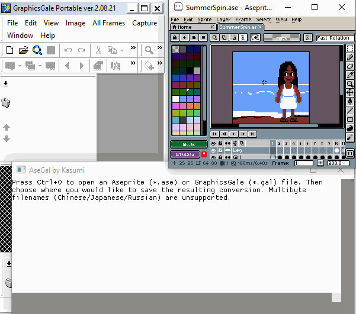Click the red warning icon beside #76428a

pyautogui.click(x=204, y=154)
